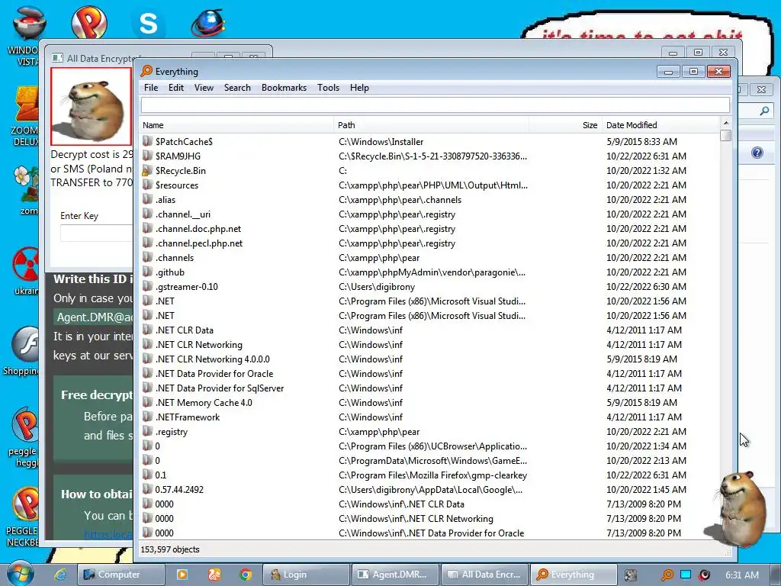Select the .channels folder icon

(147, 257)
